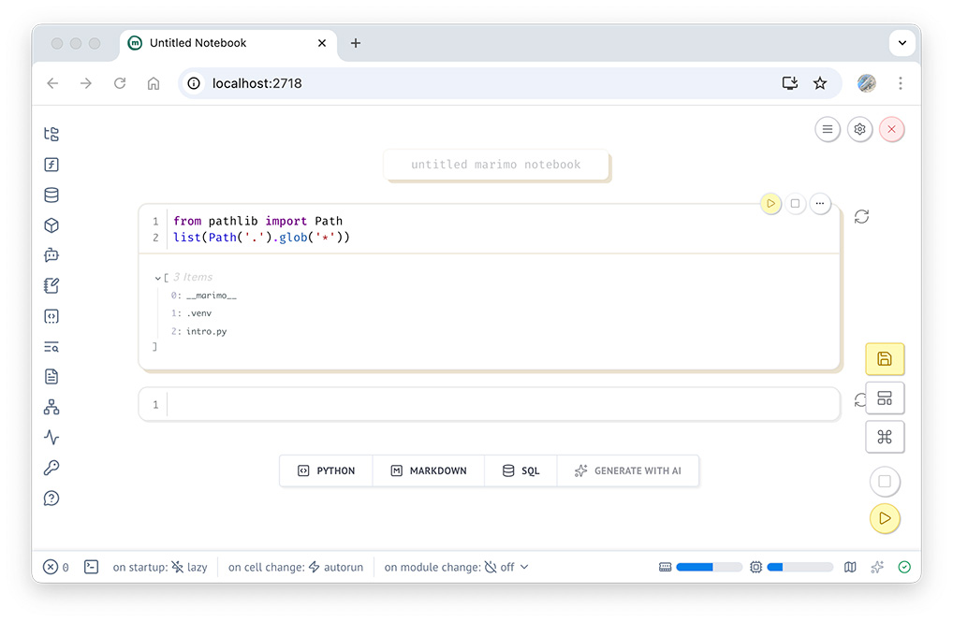The width and height of the screenshot is (953, 622).
Task: Open the dependency graph icon
Action: click(51, 407)
